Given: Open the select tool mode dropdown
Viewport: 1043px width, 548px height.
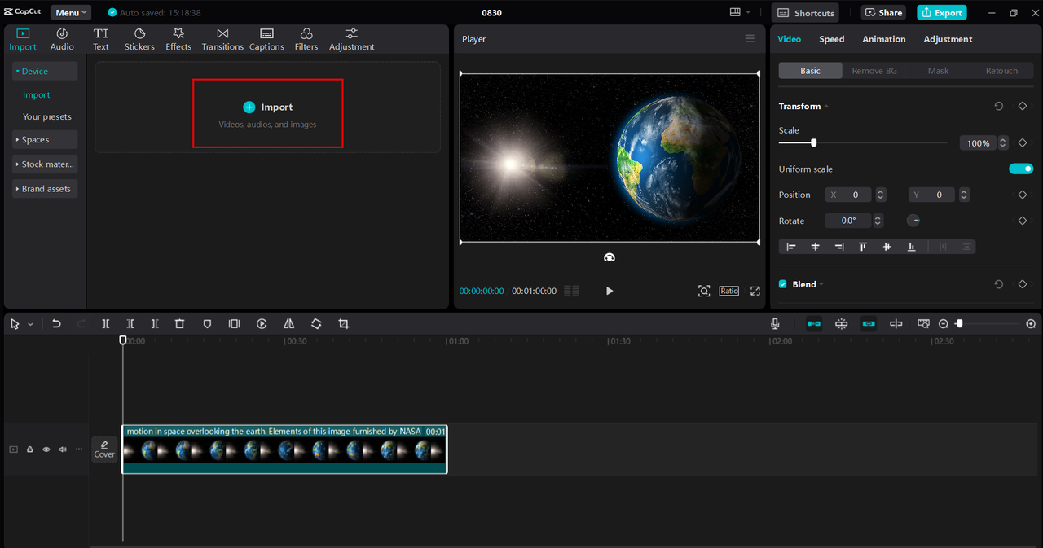Looking at the screenshot, I should point(31,324).
